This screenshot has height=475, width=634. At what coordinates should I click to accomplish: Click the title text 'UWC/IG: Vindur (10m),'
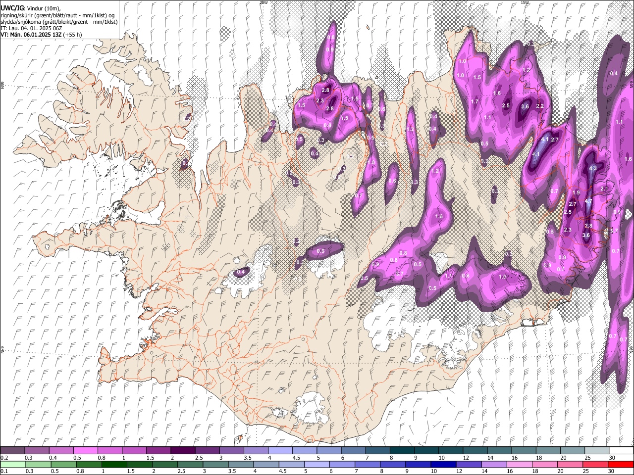[31, 8]
